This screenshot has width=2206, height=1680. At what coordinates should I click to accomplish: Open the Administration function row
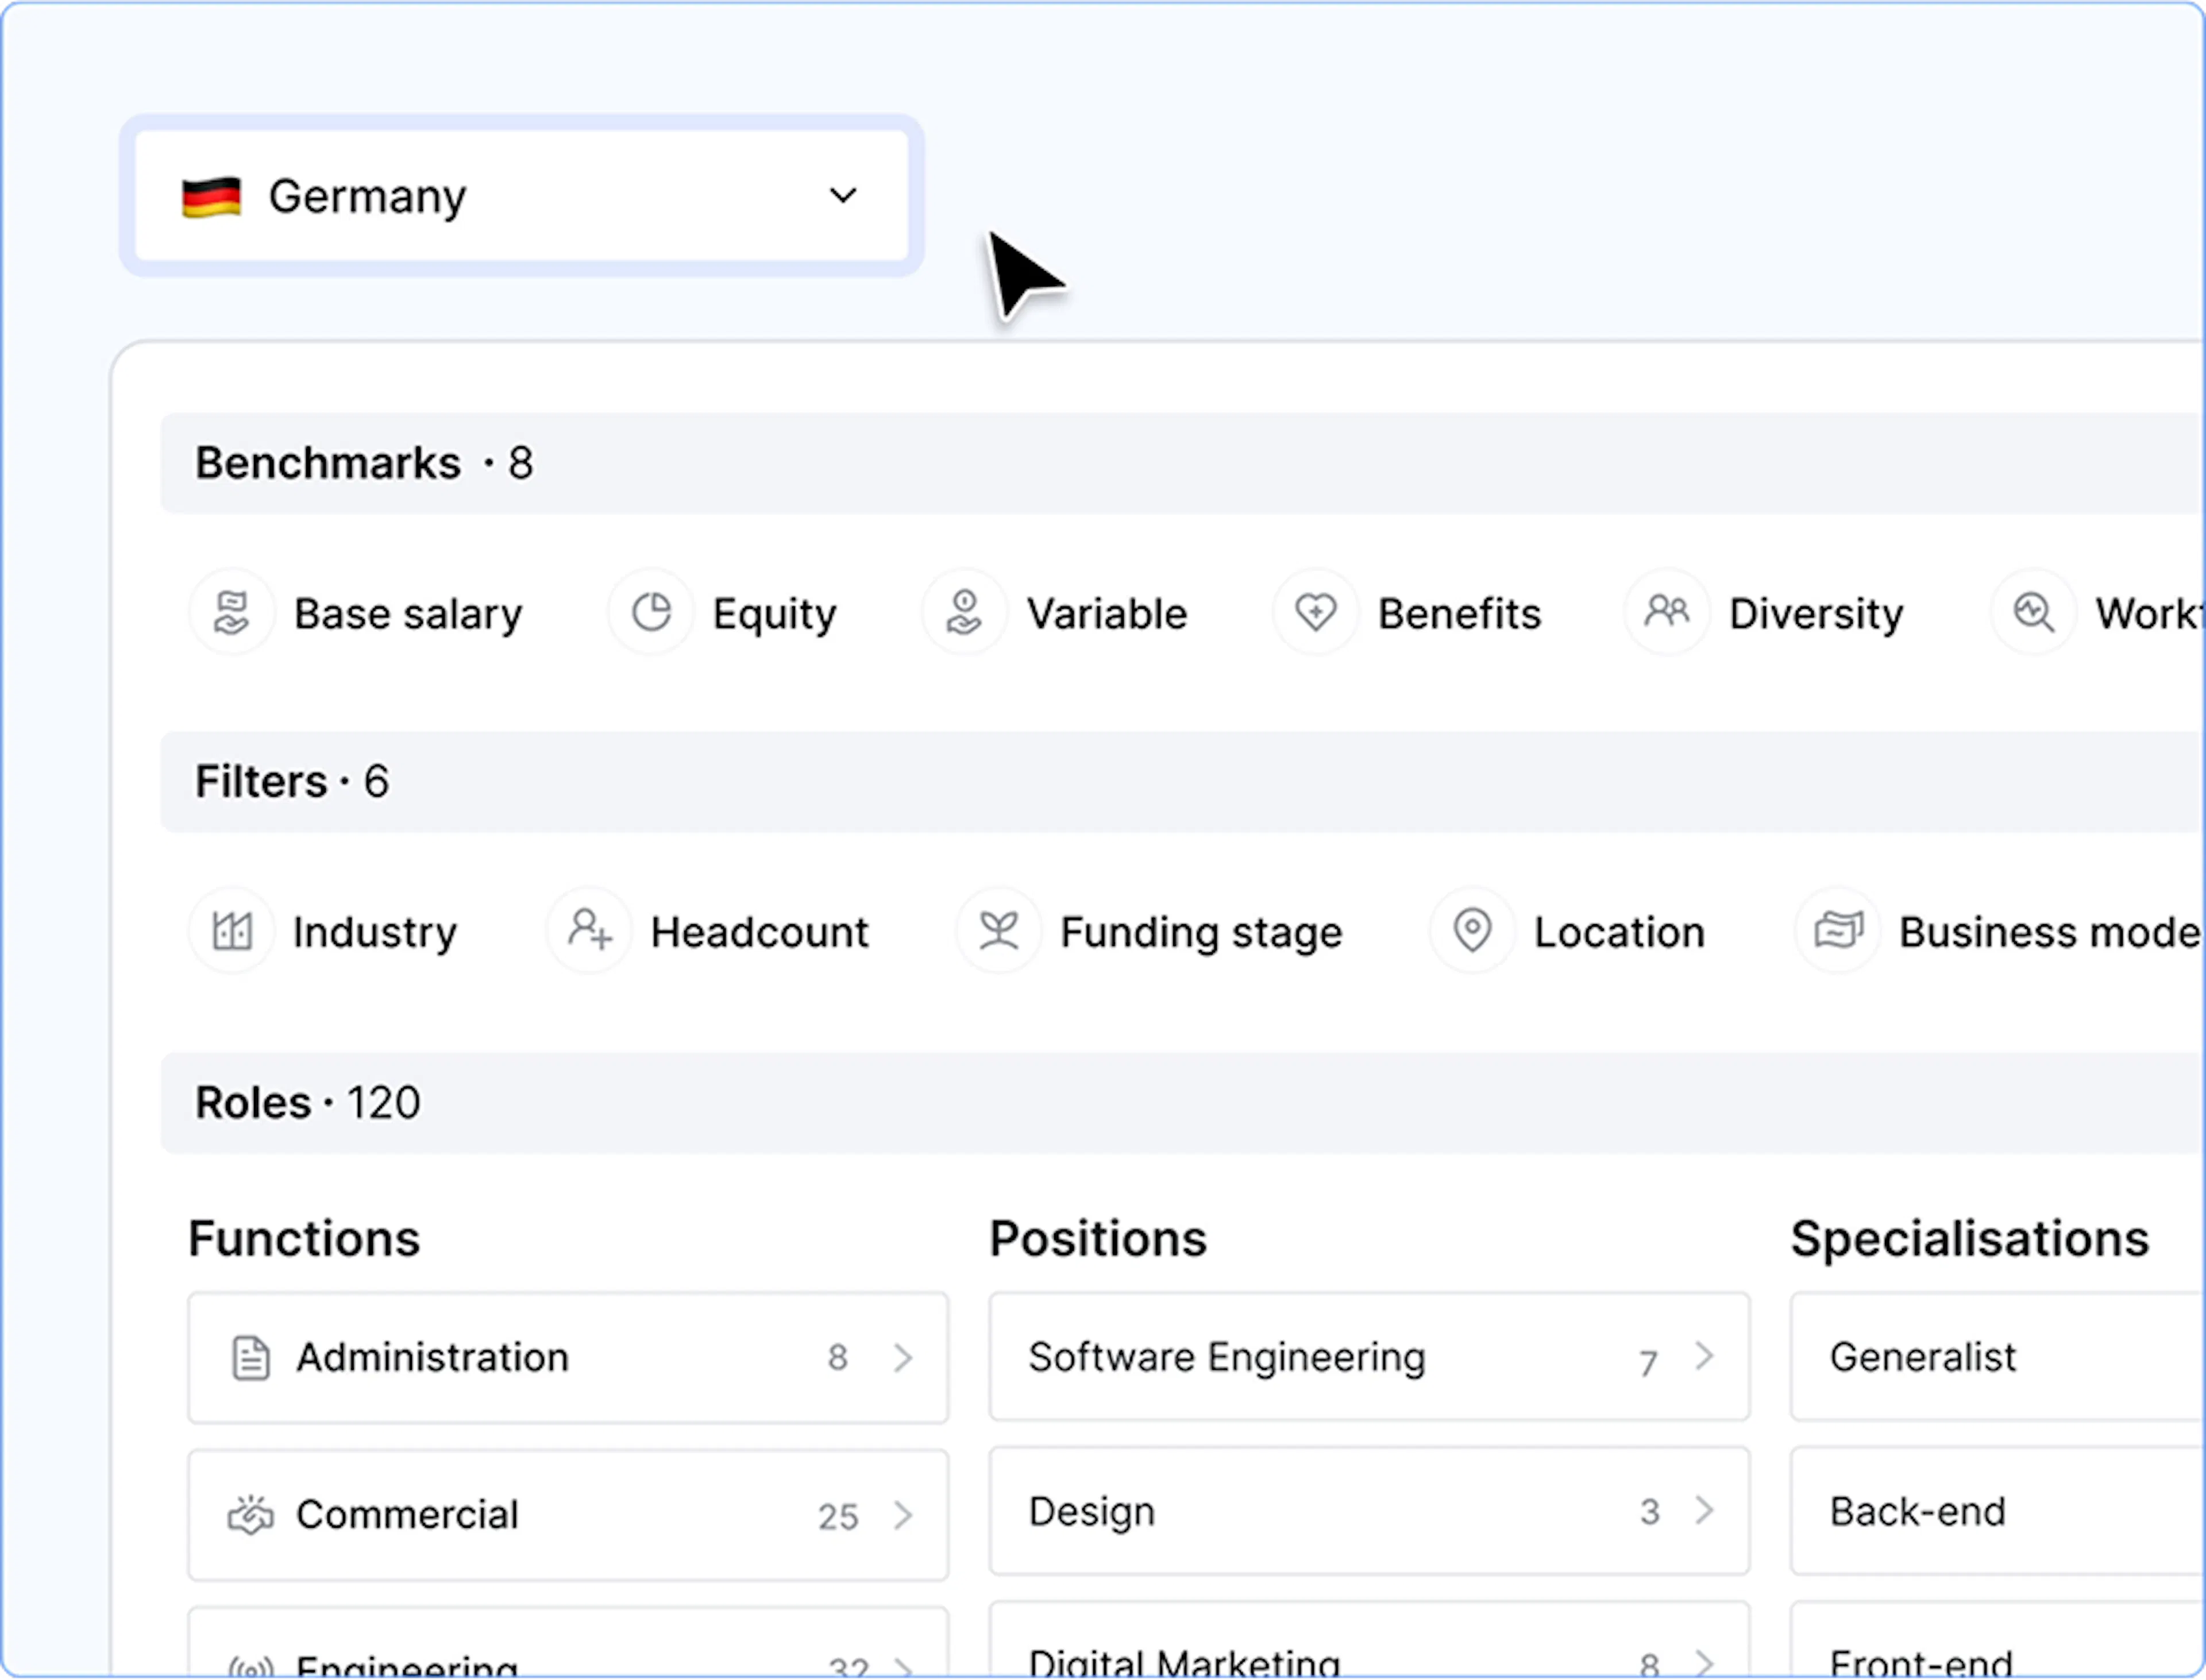(x=568, y=1358)
